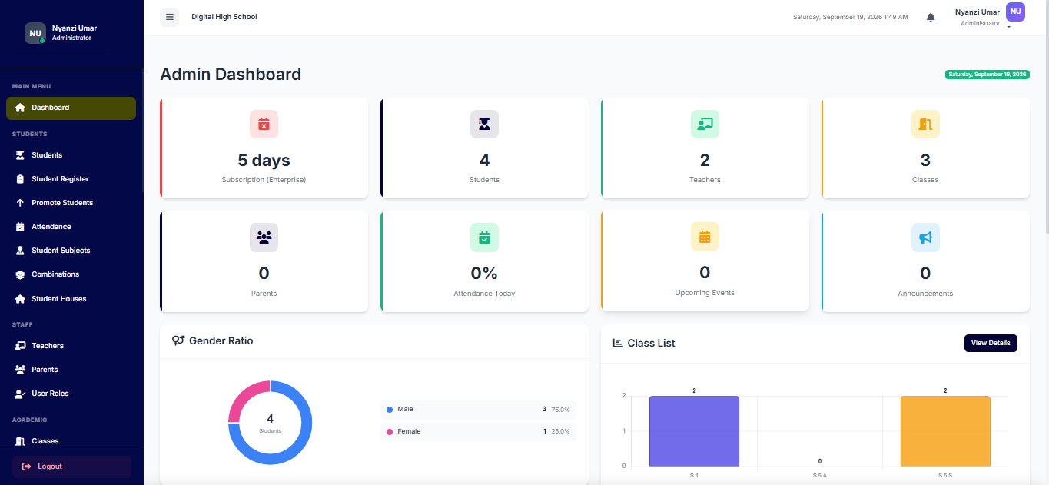
Task: Click the clipboard icon beside Student Register
Action: pyautogui.click(x=20, y=179)
